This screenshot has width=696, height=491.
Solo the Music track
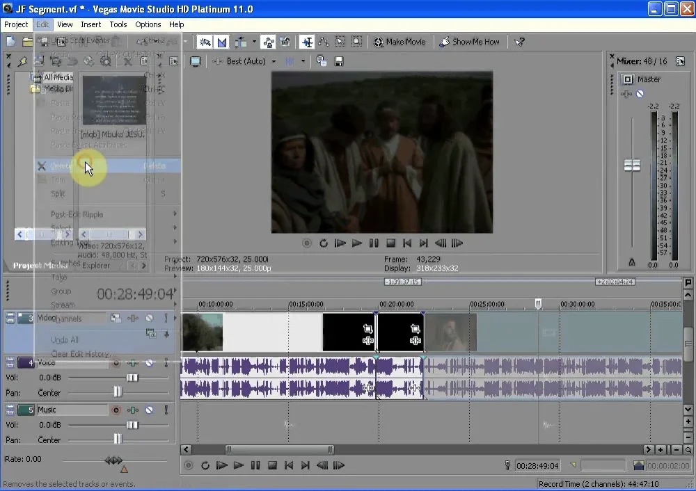pyautogui.click(x=166, y=410)
